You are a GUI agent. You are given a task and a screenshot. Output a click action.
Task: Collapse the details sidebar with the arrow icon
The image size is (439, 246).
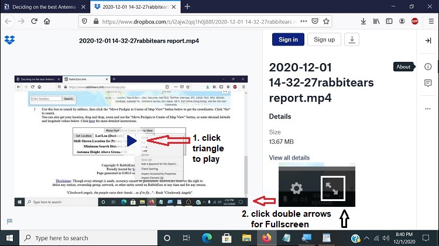click(428, 40)
